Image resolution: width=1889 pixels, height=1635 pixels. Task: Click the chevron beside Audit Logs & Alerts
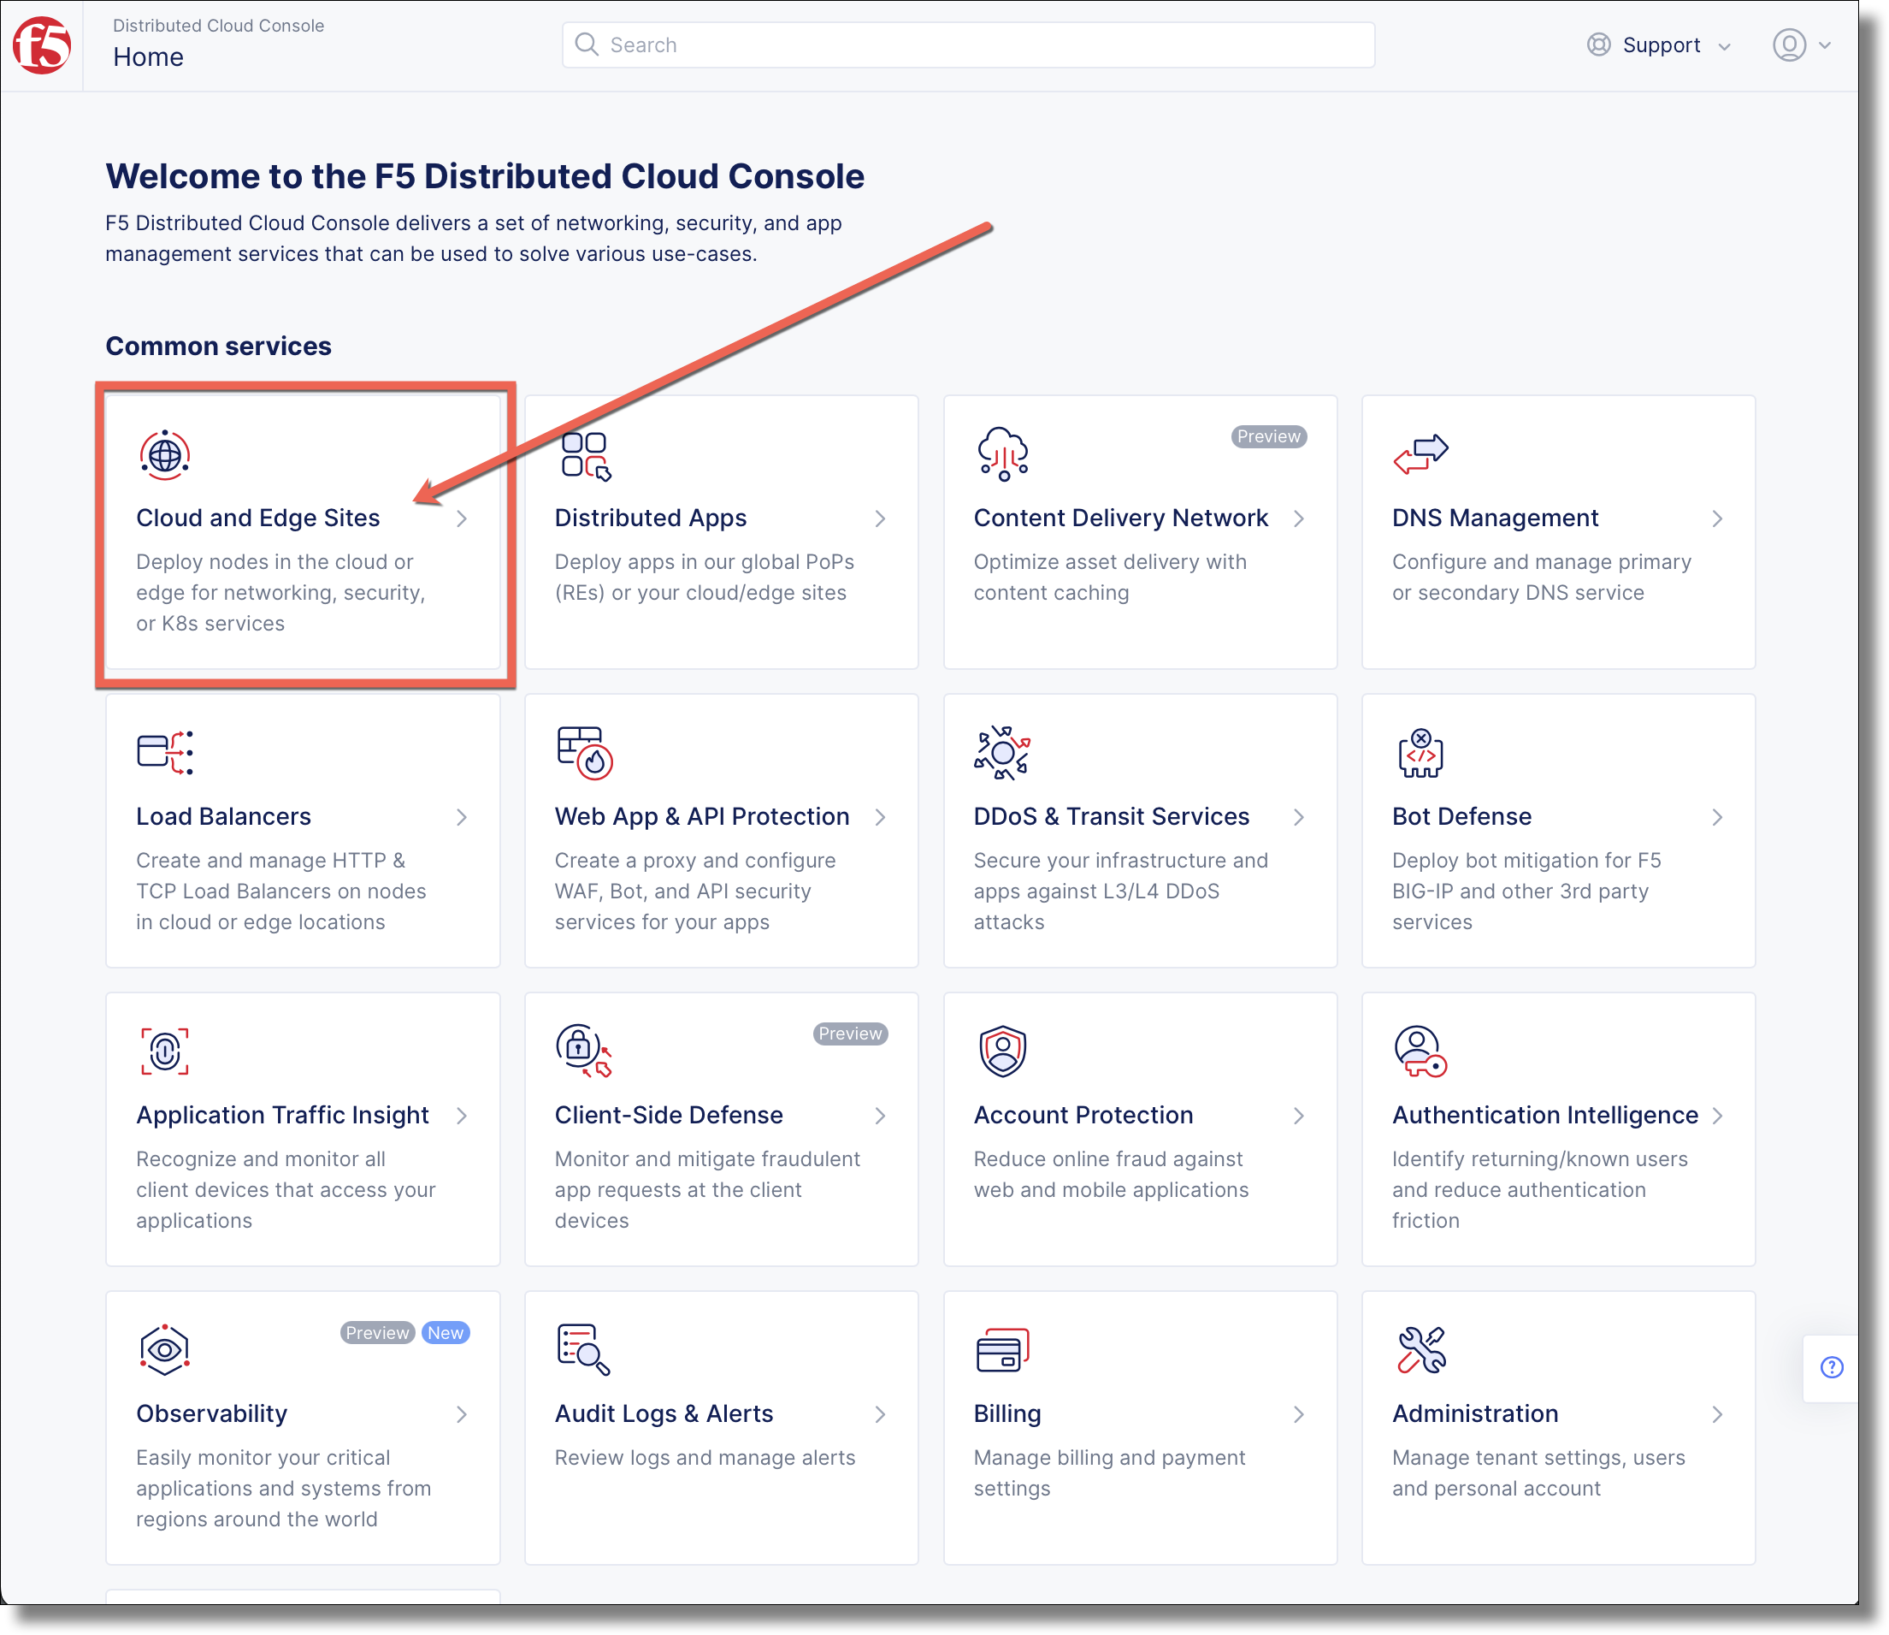(x=881, y=1413)
